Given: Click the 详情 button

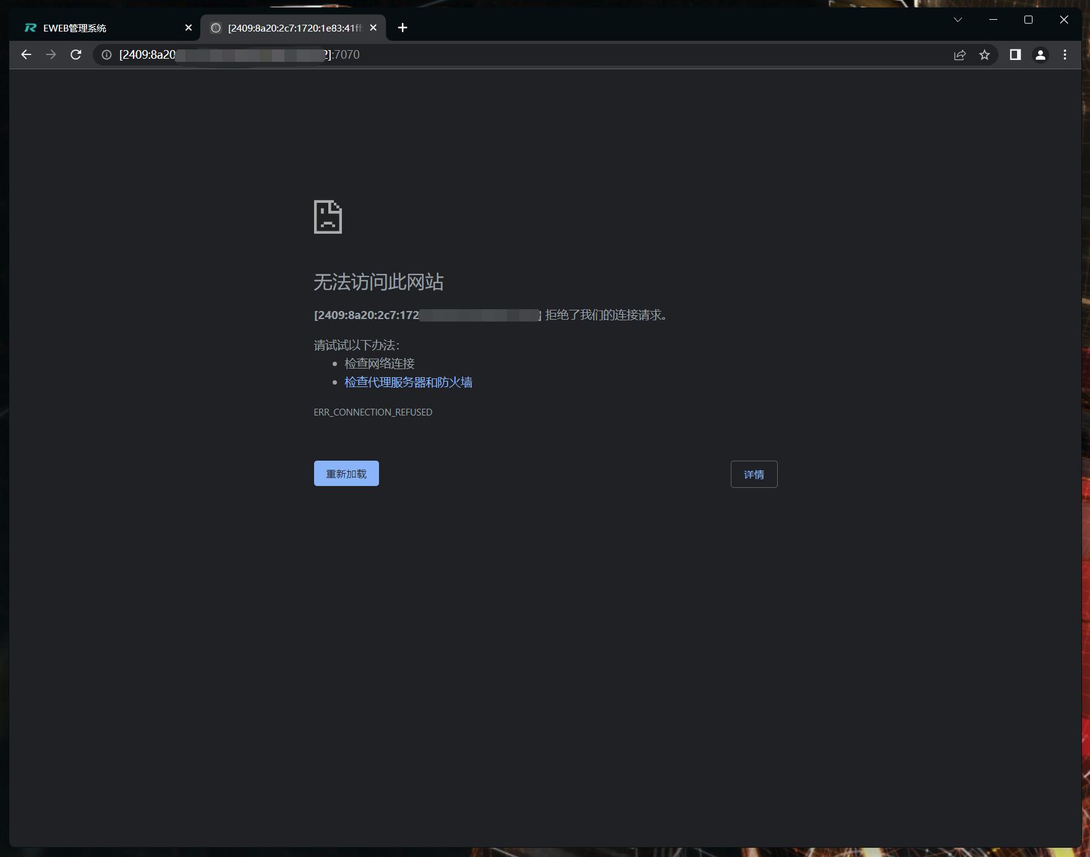Looking at the screenshot, I should pyautogui.click(x=754, y=474).
